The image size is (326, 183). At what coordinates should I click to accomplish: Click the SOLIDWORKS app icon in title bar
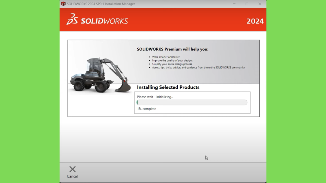[x=63, y=4]
